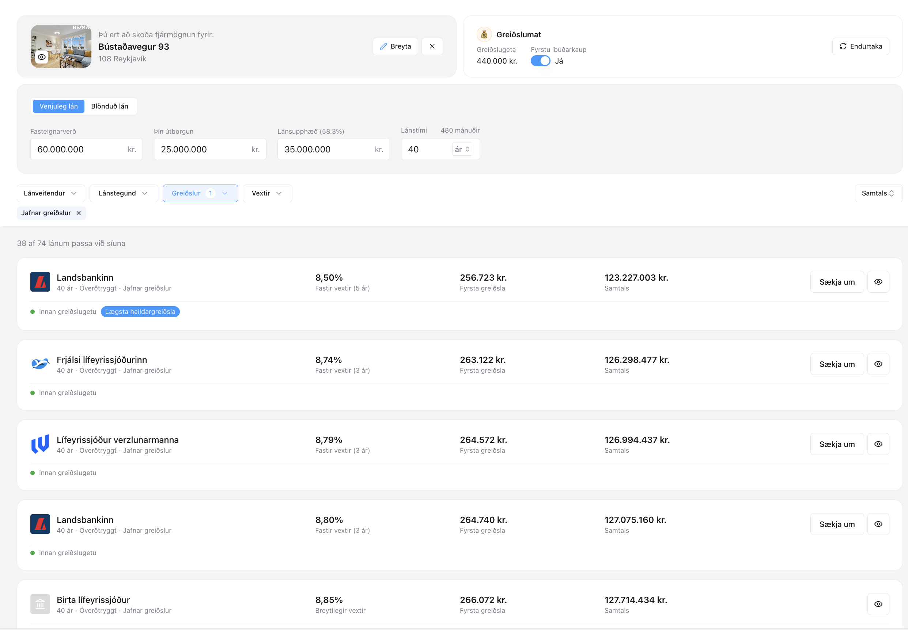Change sorting with the Samtals dropdown
Viewport: 908px width, 630px height.
878,193
